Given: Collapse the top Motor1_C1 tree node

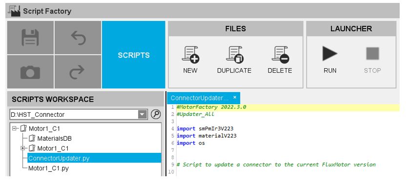Looking at the screenshot, I should click(14, 129).
